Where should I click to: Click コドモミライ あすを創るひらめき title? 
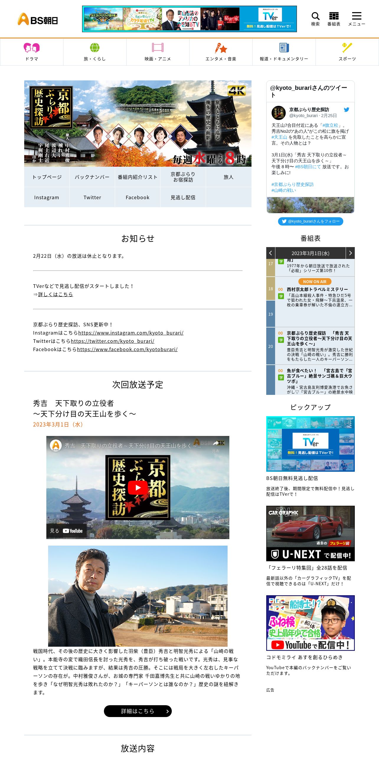pyautogui.click(x=304, y=657)
